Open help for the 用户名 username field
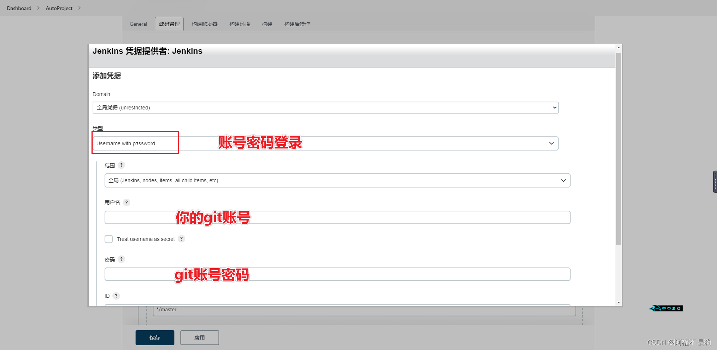 pos(127,202)
